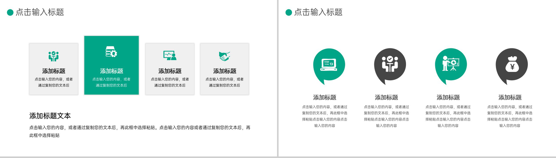Click 添加标题 below the handshake icon
The height and width of the screenshot is (158, 556).
(x=225, y=71)
